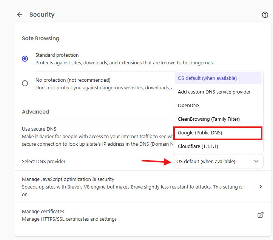Click the 'No protection (not recommended)' label
The width and height of the screenshot is (273, 240).
coord(73,80)
